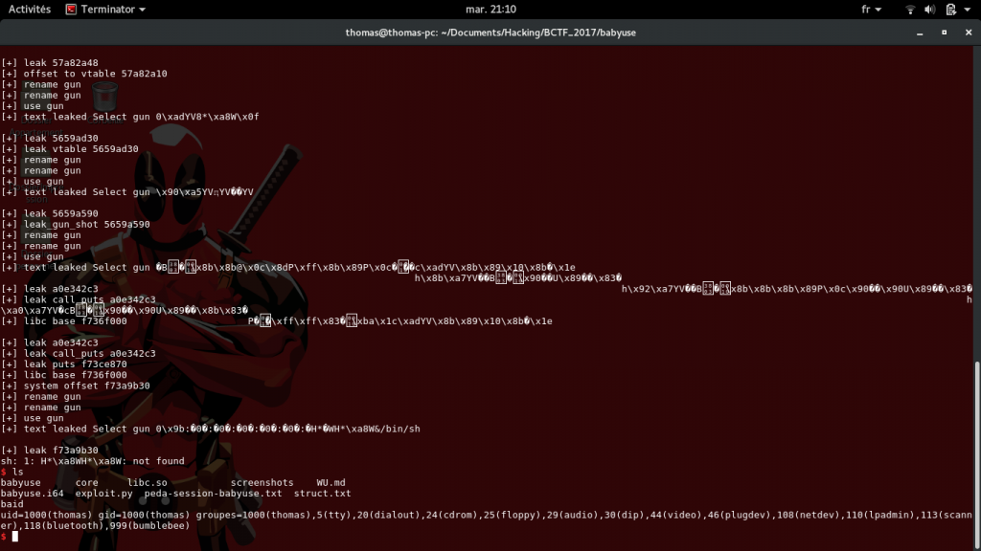Screen dimensions: 981x551
Task: Expand the system menu arrow
Action: pos(968,10)
